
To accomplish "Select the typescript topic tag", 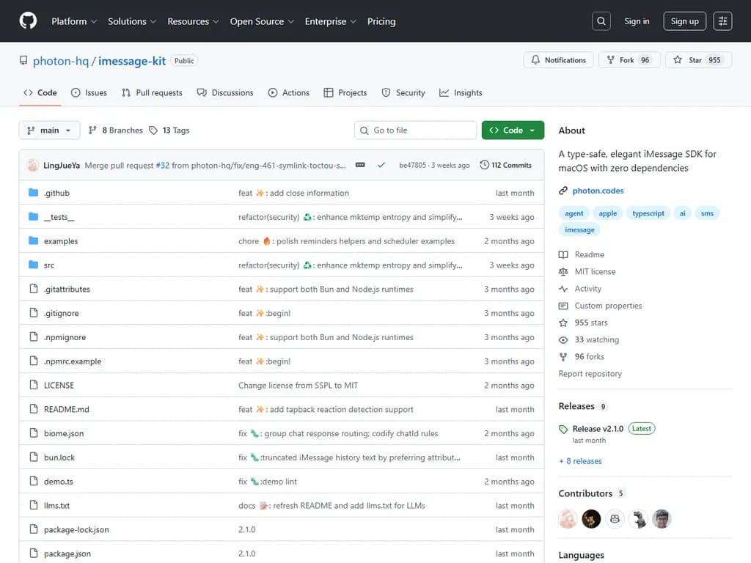I will point(648,213).
